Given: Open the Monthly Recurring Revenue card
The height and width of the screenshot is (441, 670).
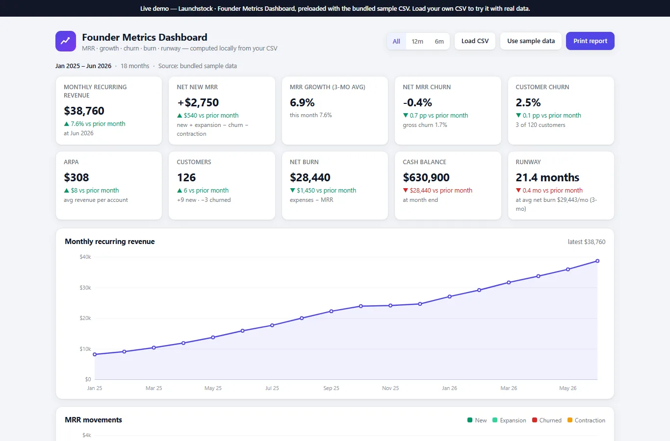Looking at the screenshot, I should [109, 110].
